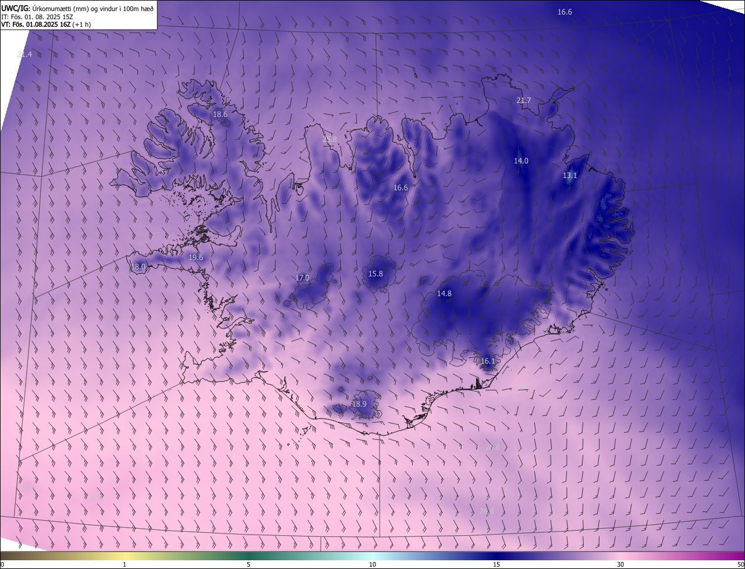The height and width of the screenshot is (569, 745).
Task: Select the 18.0 label at western peninsula tip
Action: click(x=138, y=267)
